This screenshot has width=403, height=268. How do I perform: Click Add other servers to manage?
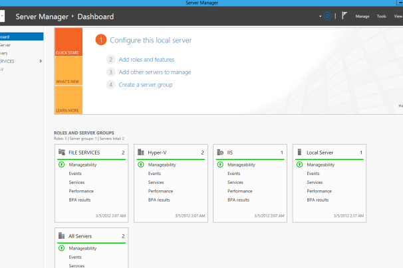pos(155,72)
